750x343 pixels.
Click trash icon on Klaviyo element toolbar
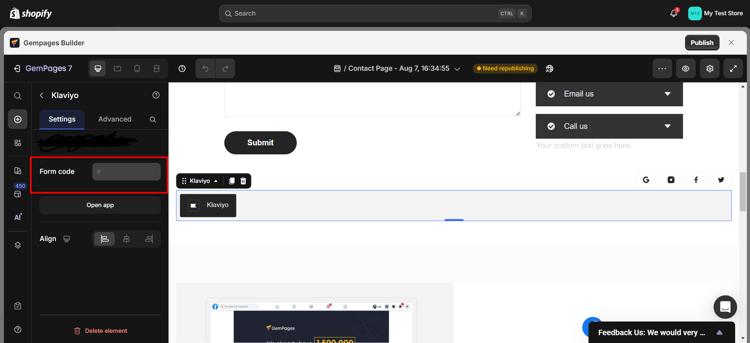coord(243,181)
